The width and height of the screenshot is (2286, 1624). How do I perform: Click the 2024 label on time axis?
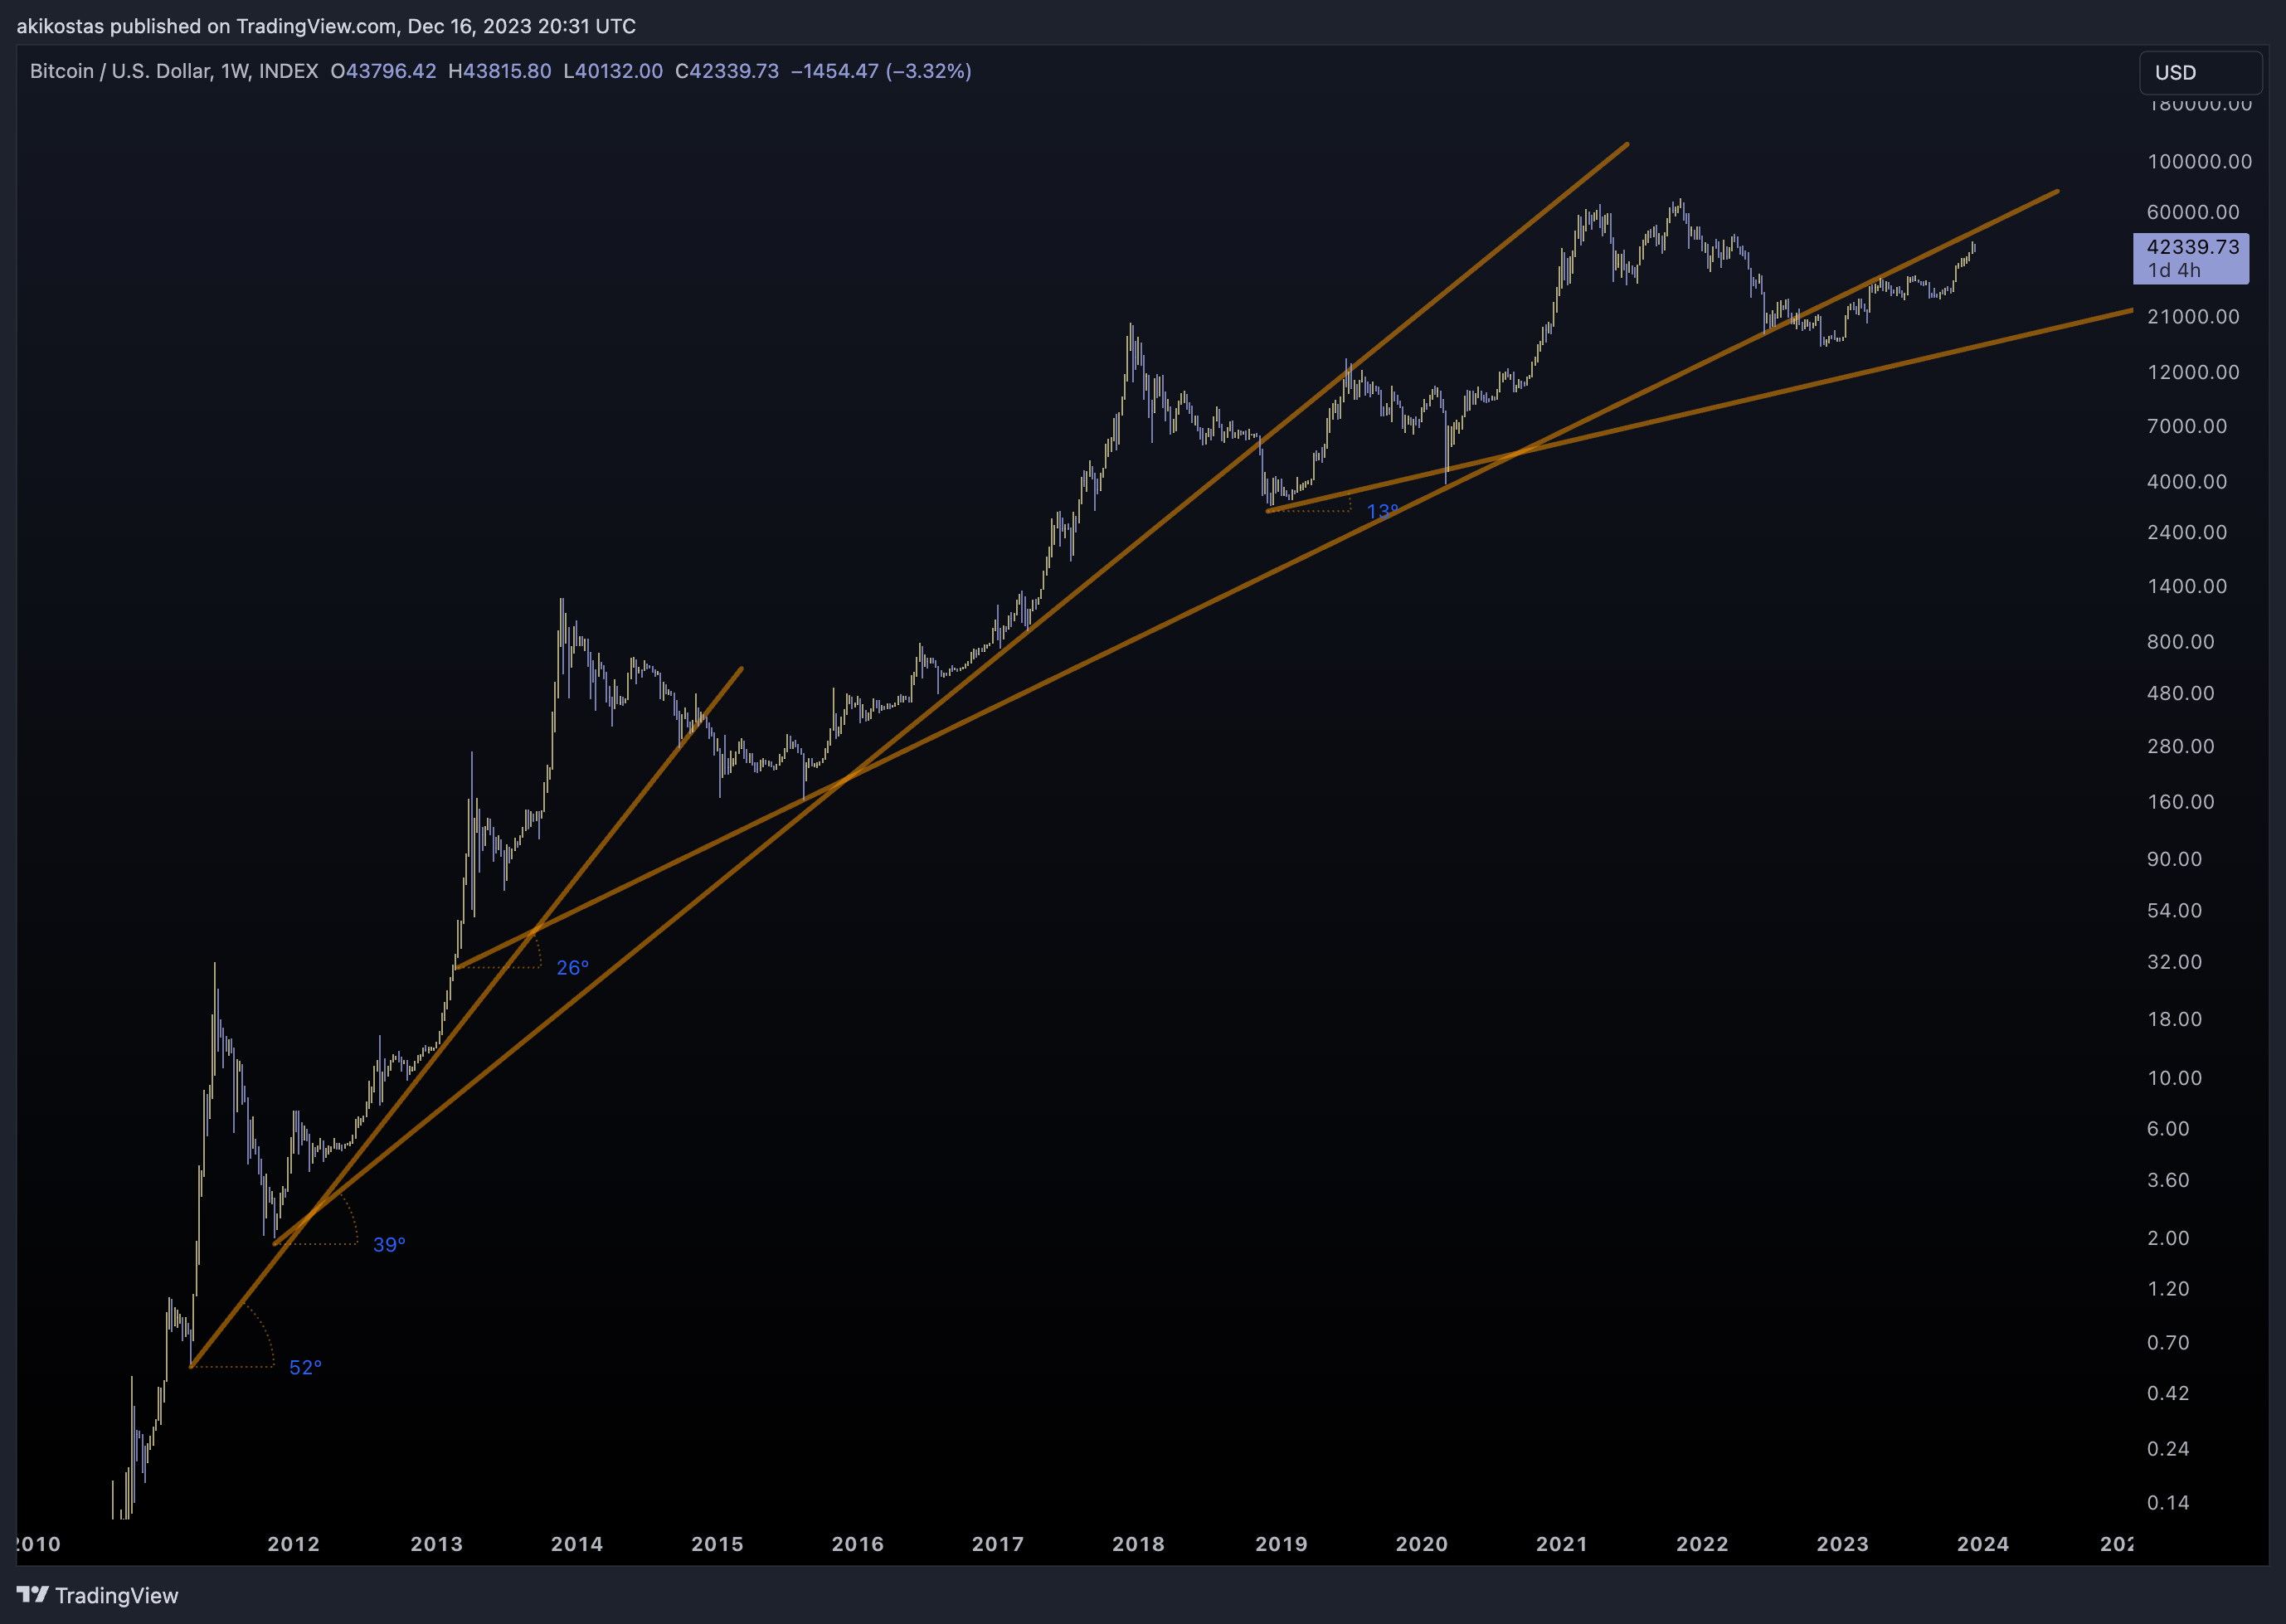click(x=1982, y=1543)
